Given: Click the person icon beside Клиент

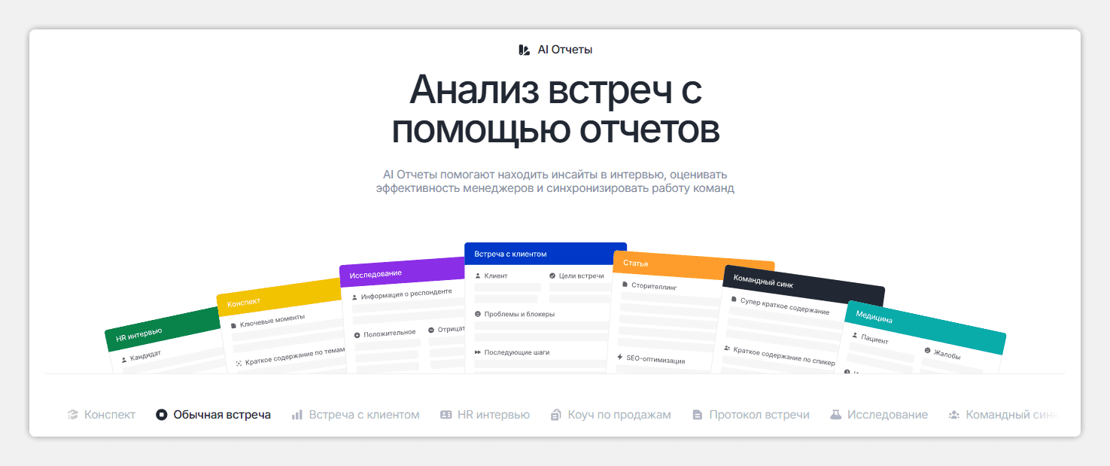Looking at the screenshot, I should pyautogui.click(x=478, y=276).
